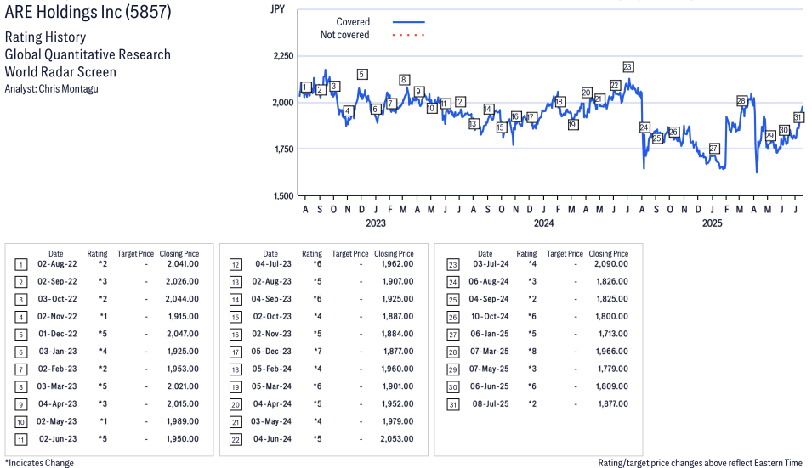Click the 'Not covered' legend label
812x468 pixels.
344,35
